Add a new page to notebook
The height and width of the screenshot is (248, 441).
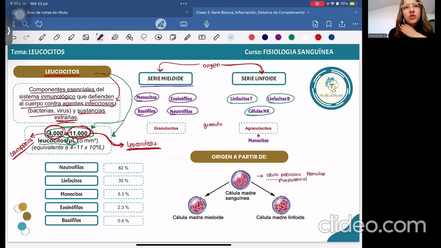(315, 24)
